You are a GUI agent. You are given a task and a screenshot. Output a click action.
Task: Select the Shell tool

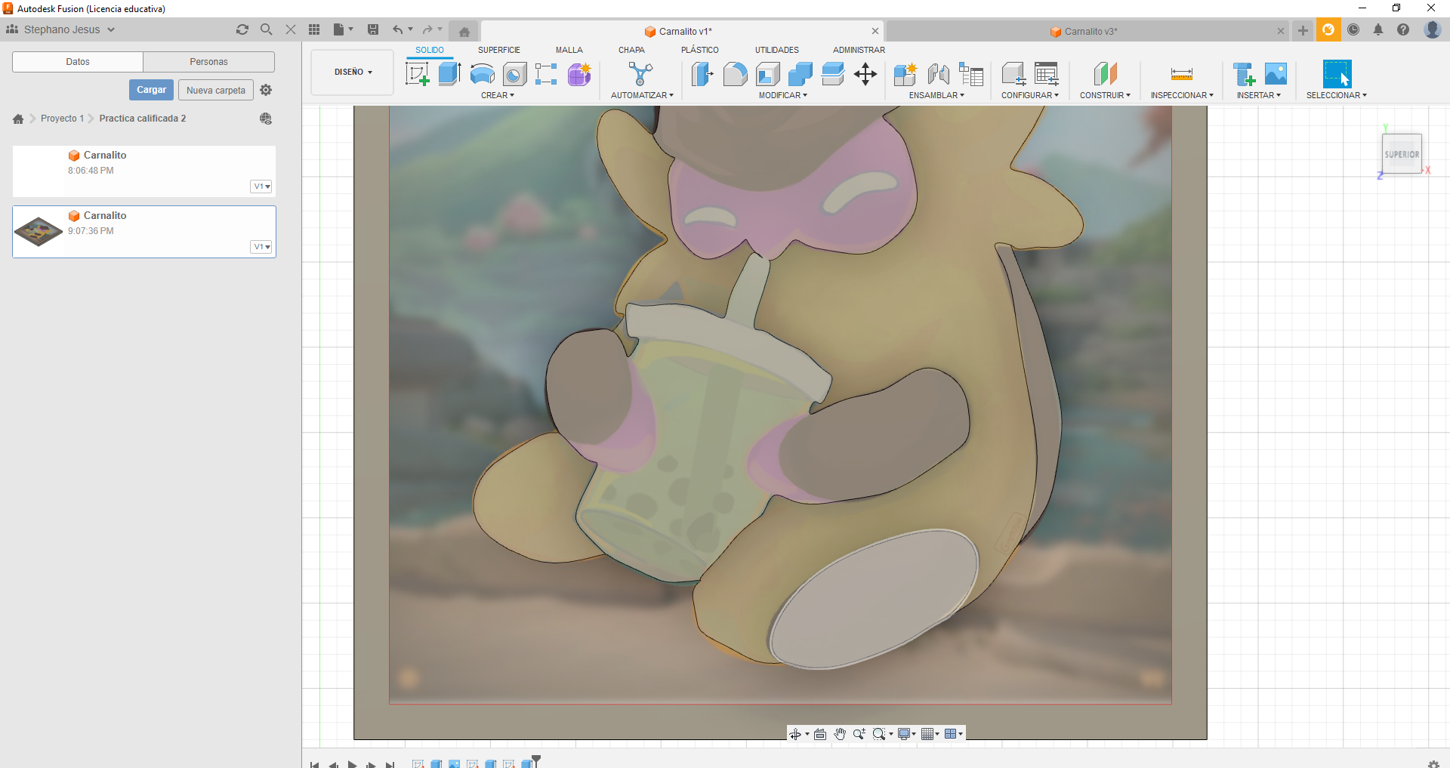[x=768, y=74]
